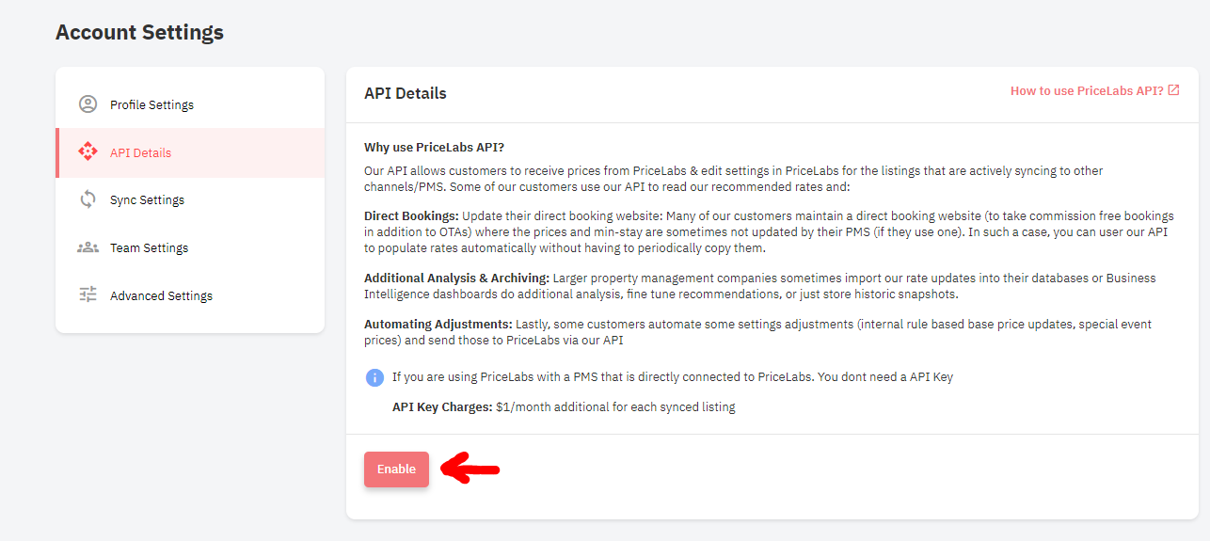Click the Sync Settings circular arrows icon

click(x=88, y=199)
